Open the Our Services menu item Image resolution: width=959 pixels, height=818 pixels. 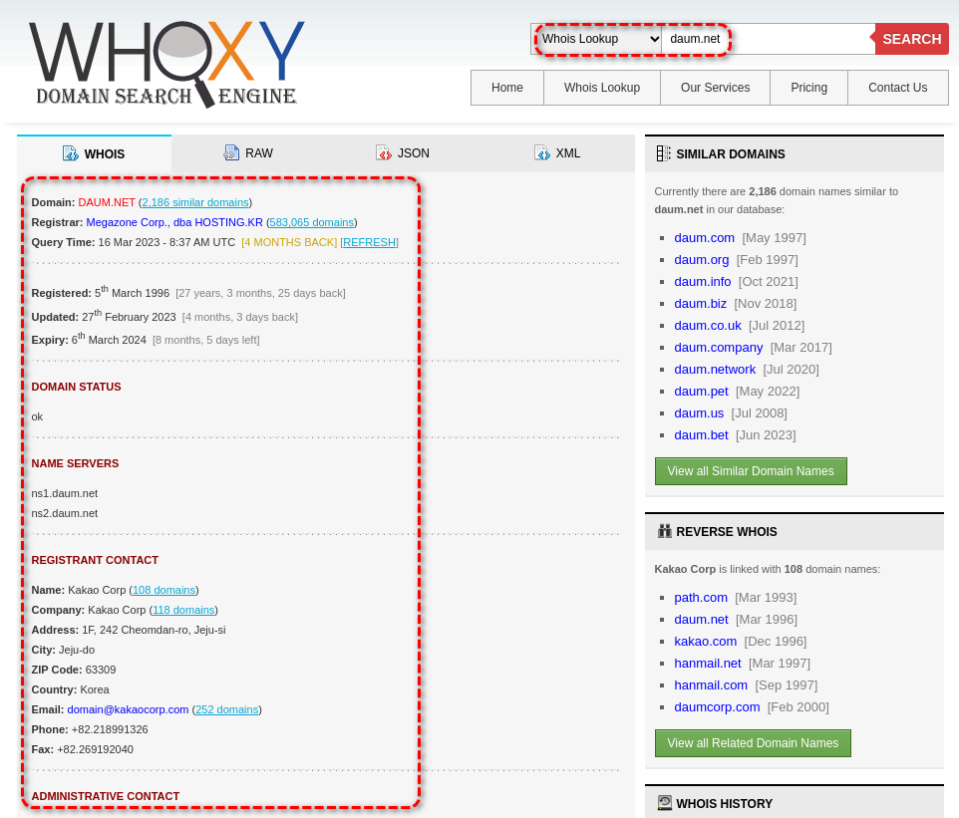[715, 88]
